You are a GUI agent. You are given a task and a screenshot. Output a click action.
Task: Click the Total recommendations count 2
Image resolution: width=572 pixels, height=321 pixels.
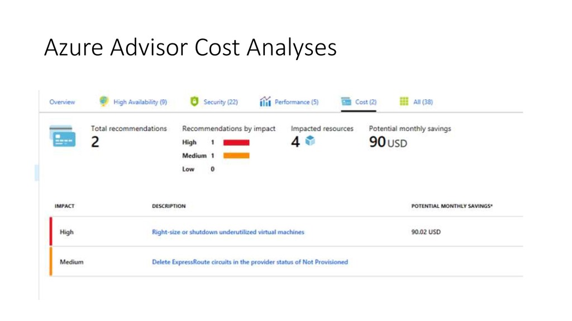coord(95,142)
